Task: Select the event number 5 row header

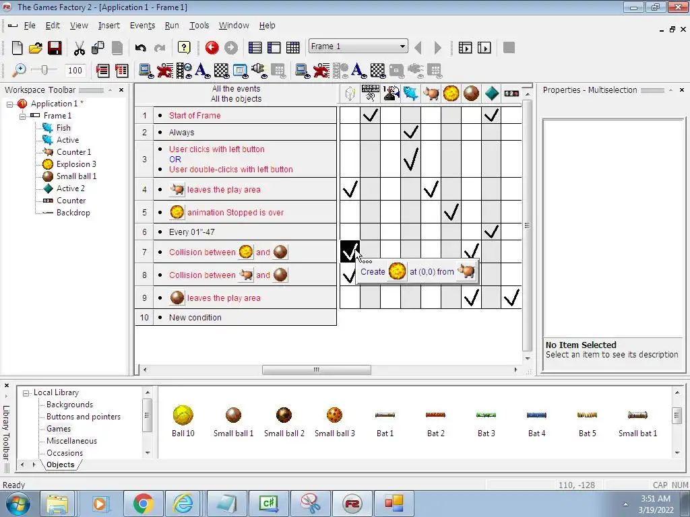Action: pyautogui.click(x=144, y=212)
